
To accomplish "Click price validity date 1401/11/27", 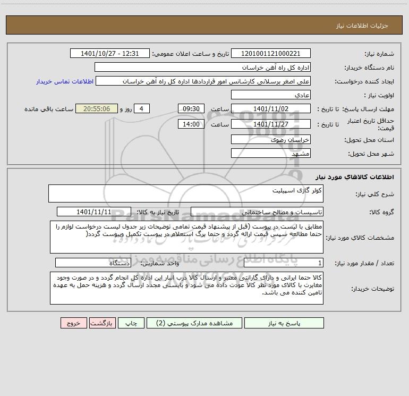I will (271, 124).
